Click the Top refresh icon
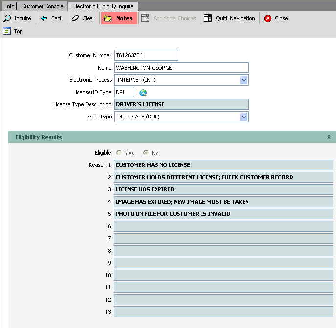 (x=7, y=31)
